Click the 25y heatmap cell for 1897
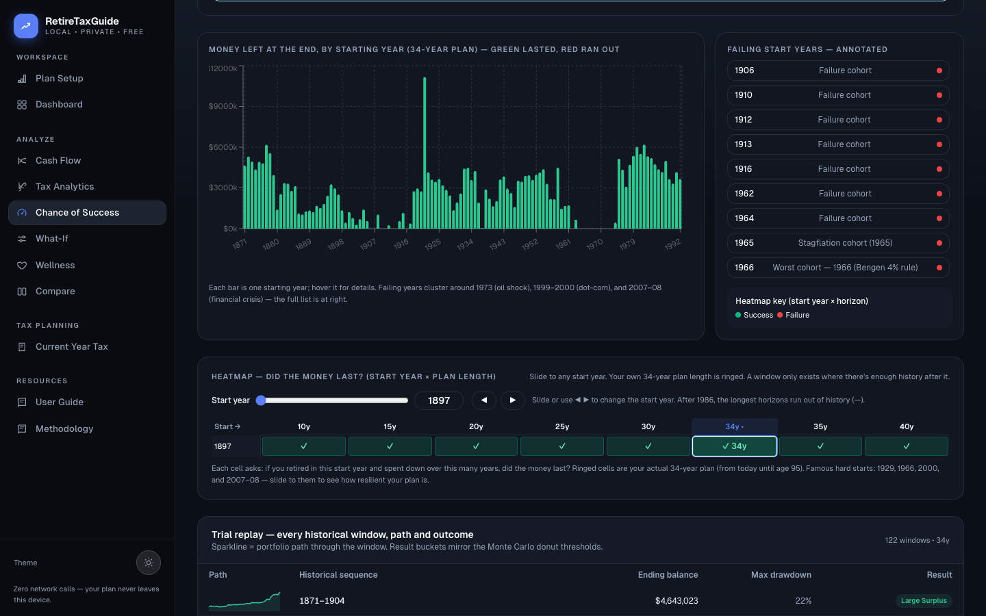 [562, 446]
